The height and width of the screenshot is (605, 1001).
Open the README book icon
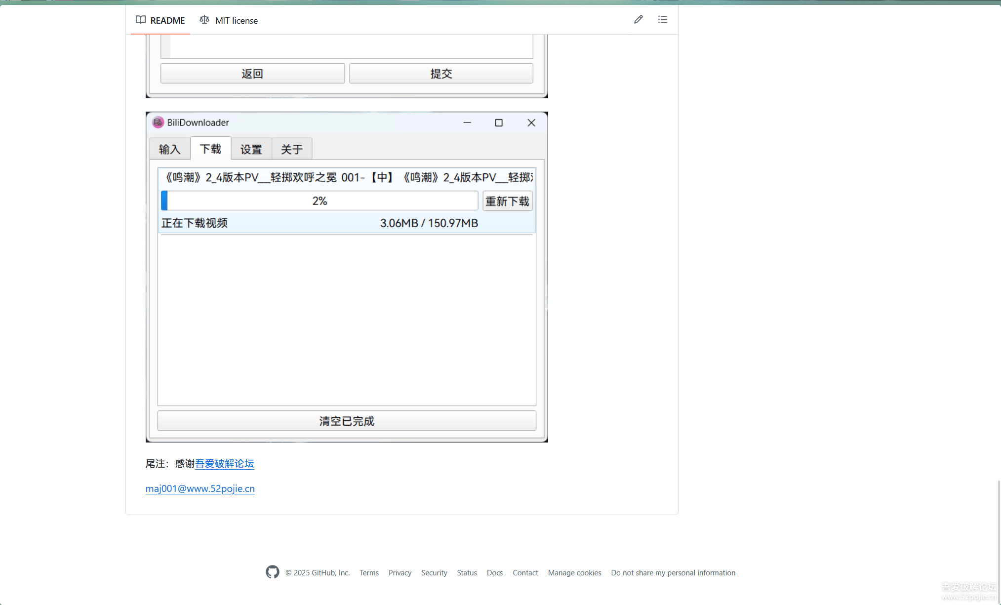tap(142, 20)
